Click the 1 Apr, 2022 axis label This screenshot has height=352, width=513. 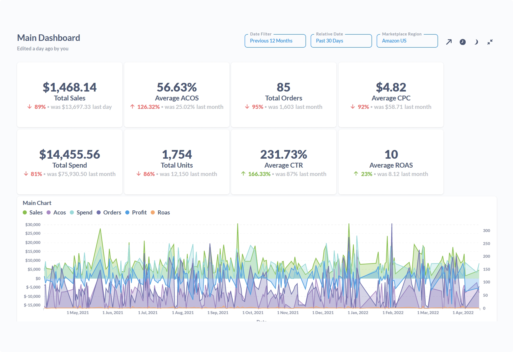pyautogui.click(x=463, y=313)
